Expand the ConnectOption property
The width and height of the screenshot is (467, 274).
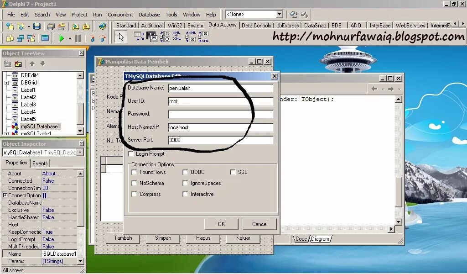pos(5,195)
